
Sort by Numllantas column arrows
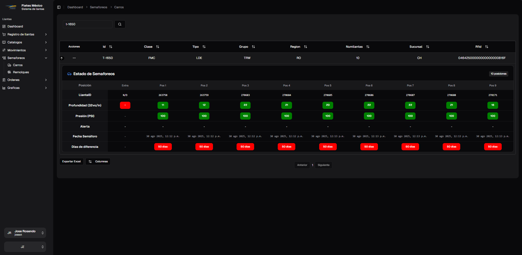click(x=368, y=47)
